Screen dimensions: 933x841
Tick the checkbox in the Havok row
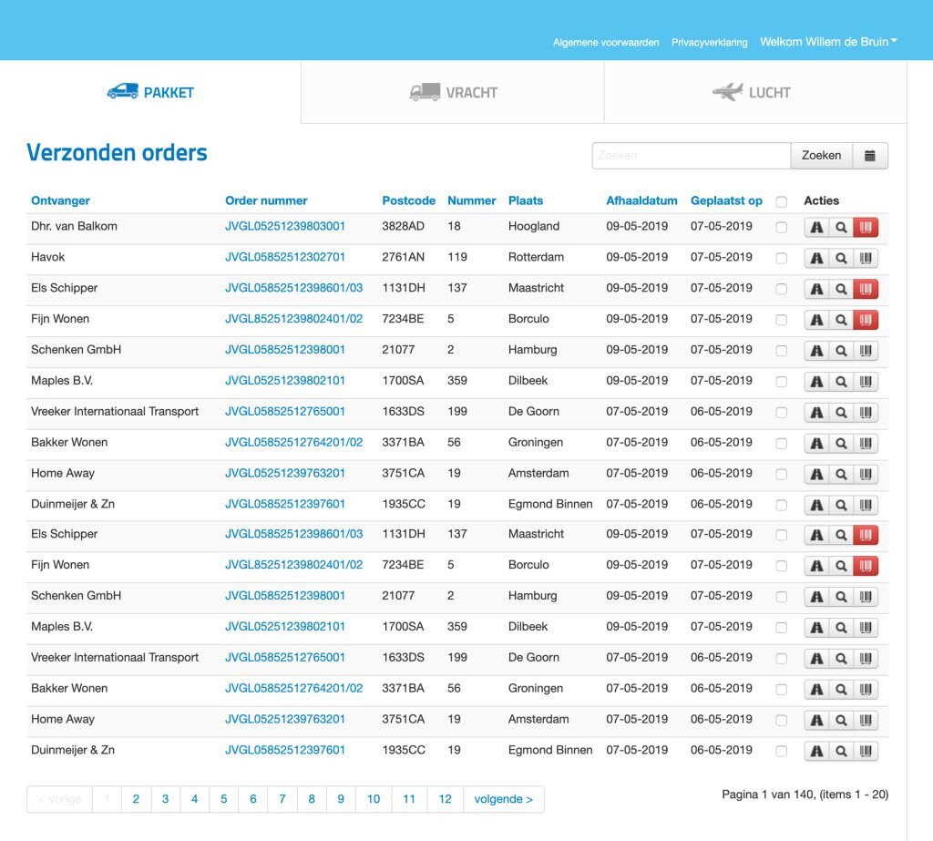coord(781,259)
